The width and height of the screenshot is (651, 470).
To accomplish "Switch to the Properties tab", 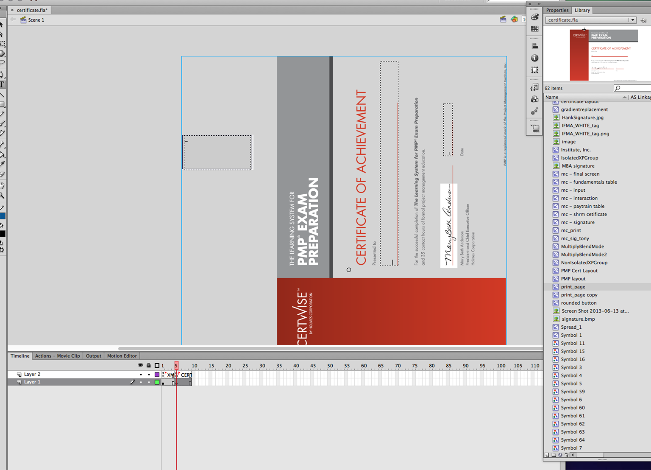I will coord(557,10).
